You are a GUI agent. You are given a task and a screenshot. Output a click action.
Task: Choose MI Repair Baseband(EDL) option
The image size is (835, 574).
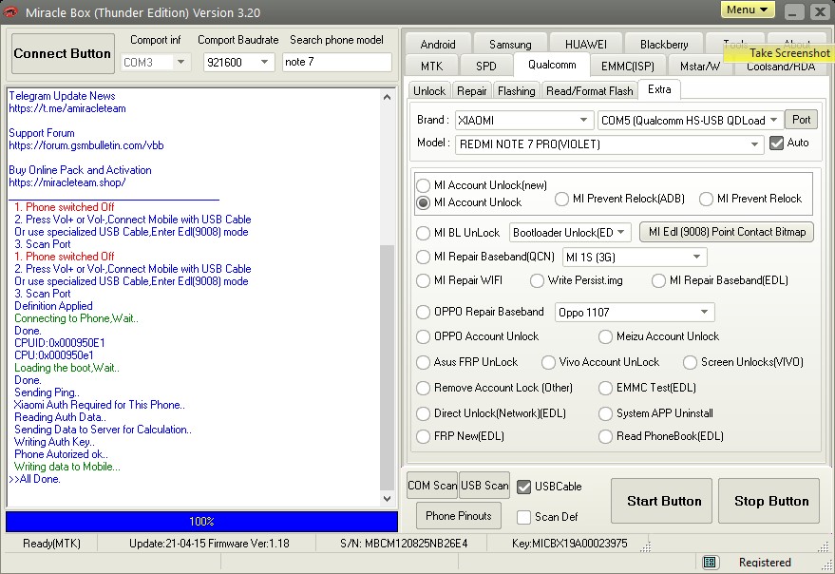[x=658, y=281]
